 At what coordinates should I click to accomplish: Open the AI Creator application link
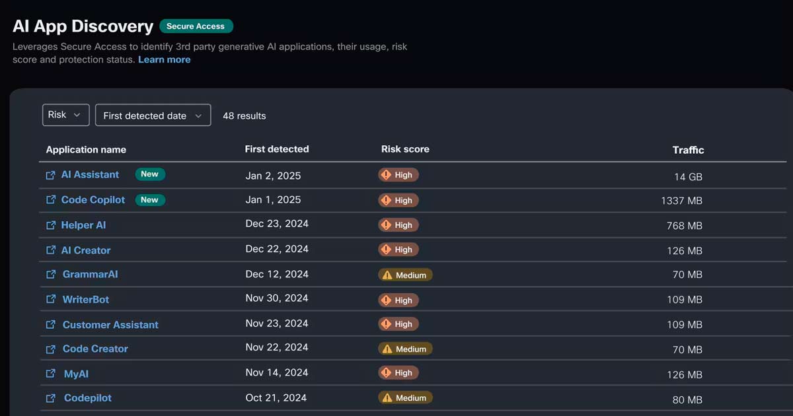click(x=86, y=250)
